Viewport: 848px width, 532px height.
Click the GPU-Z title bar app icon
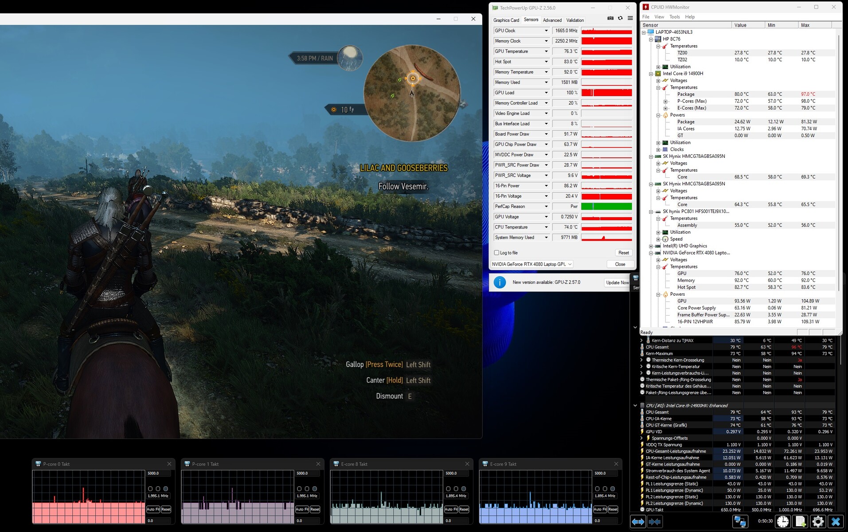point(495,8)
